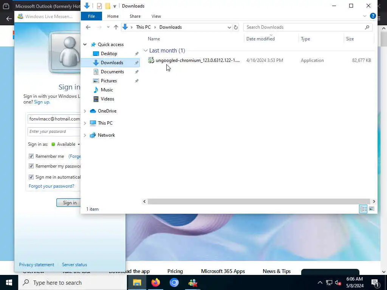This screenshot has height=290, width=387.
Task: Open the recent locations dropdown
Action: click(x=108, y=27)
